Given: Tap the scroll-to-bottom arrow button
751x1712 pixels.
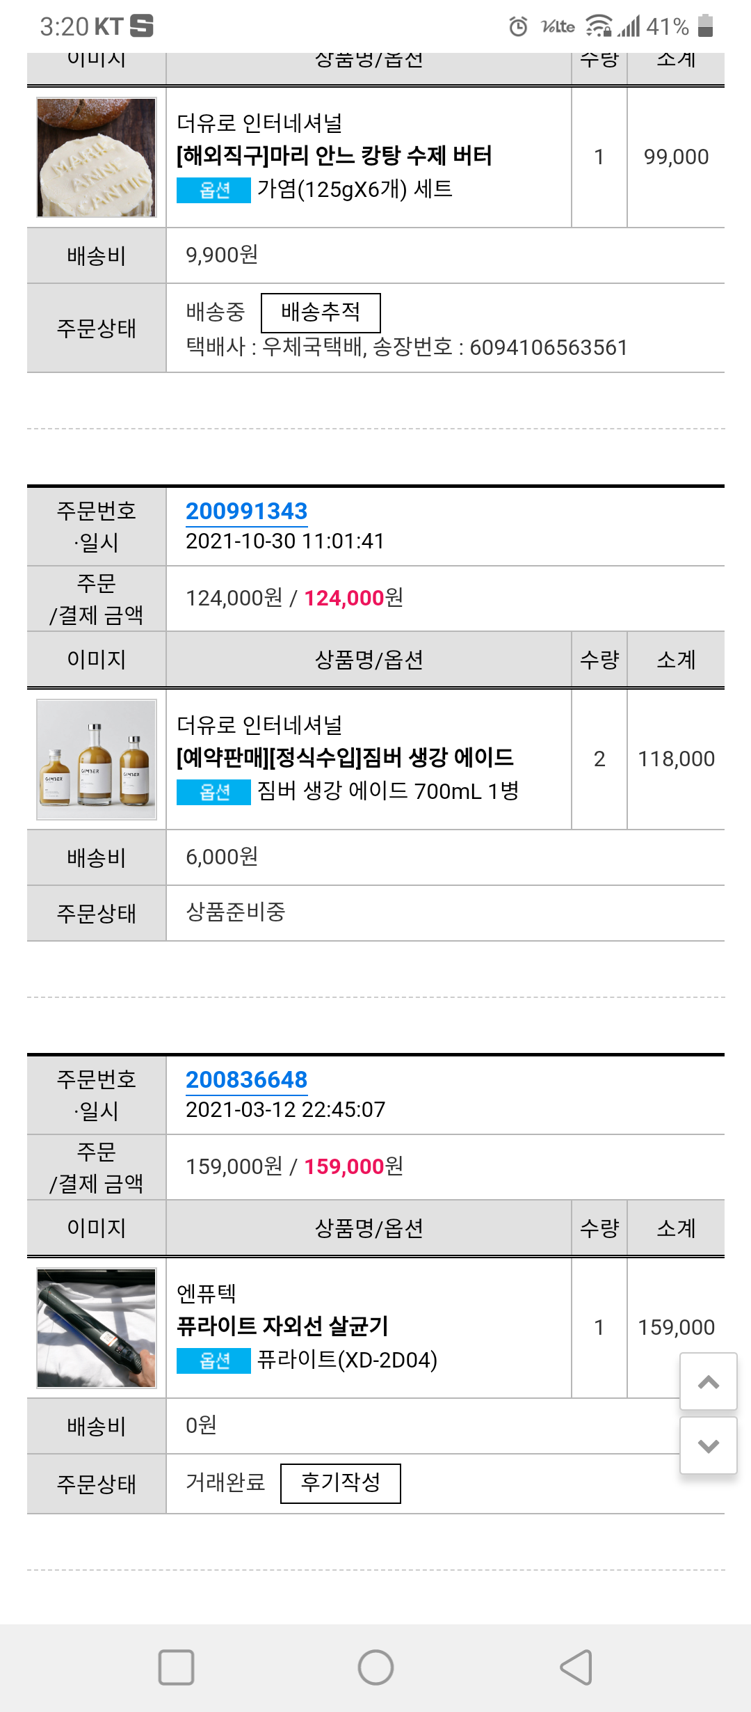Looking at the screenshot, I should coord(708,1445).
